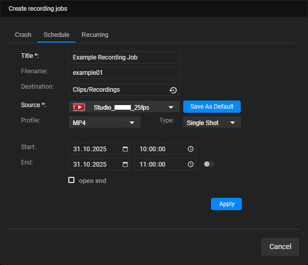Click the YouTube source icon
This screenshot has height=265, width=308.
79,107
